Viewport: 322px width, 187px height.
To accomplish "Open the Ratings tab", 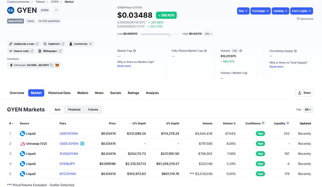I will 133,93.
